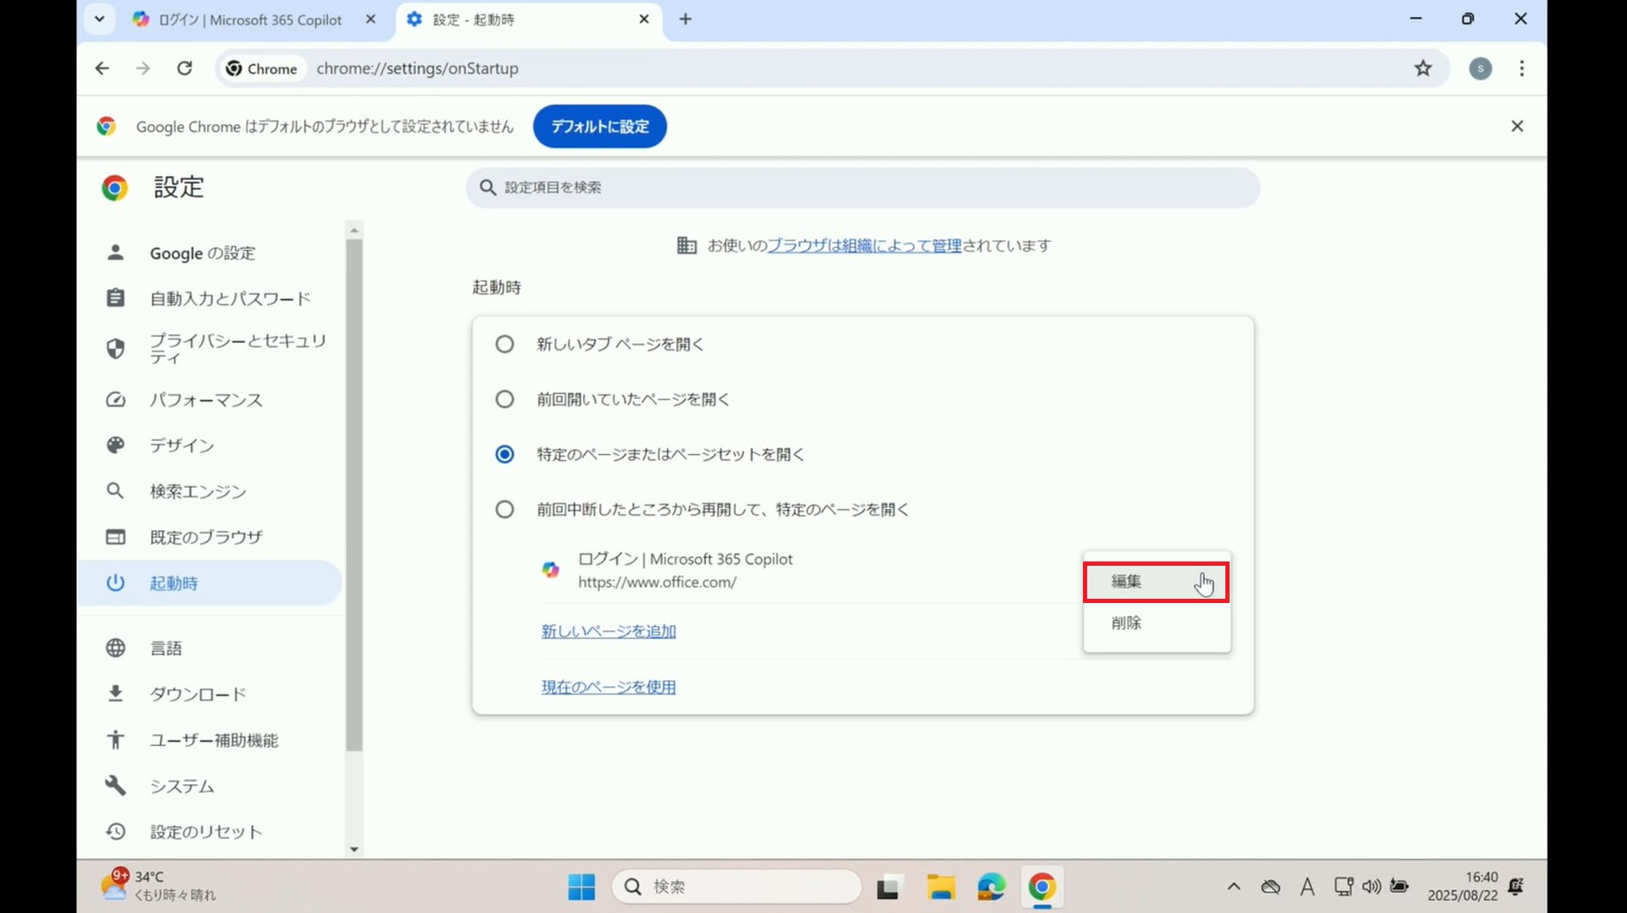The width and height of the screenshot is (1627, 913).
Task: Expand the tab search dropdown arrow
Action: [99, 19]
